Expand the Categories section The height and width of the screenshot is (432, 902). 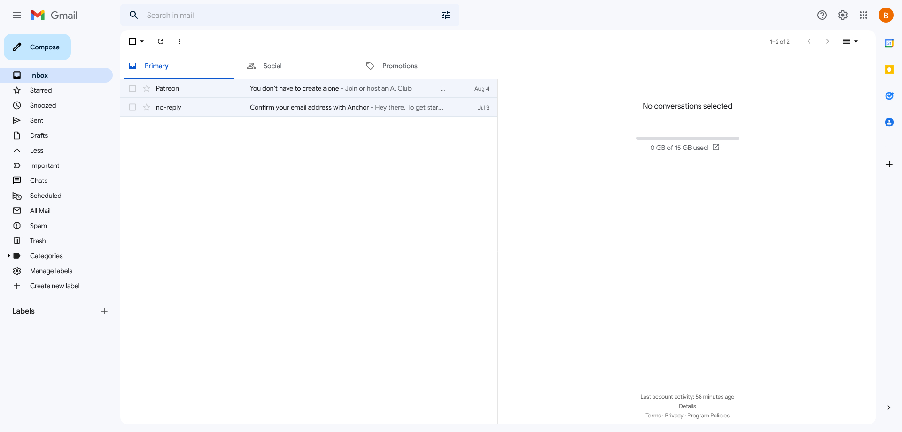(x=8, y=256)
